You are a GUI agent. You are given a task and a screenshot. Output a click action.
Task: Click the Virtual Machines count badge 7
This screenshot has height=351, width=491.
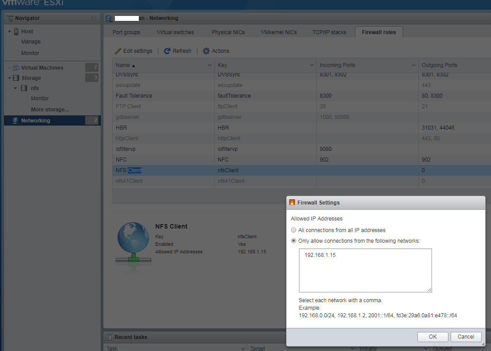click(x=92, y=67)
